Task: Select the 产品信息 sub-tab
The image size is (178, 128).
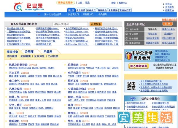Action: [53, 56]
